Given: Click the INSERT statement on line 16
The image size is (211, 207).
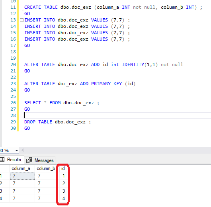Looking at the screenshot, I should [x=77, y=39].
